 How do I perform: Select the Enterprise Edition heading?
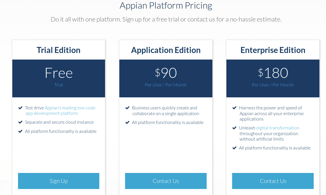[273, 50]
